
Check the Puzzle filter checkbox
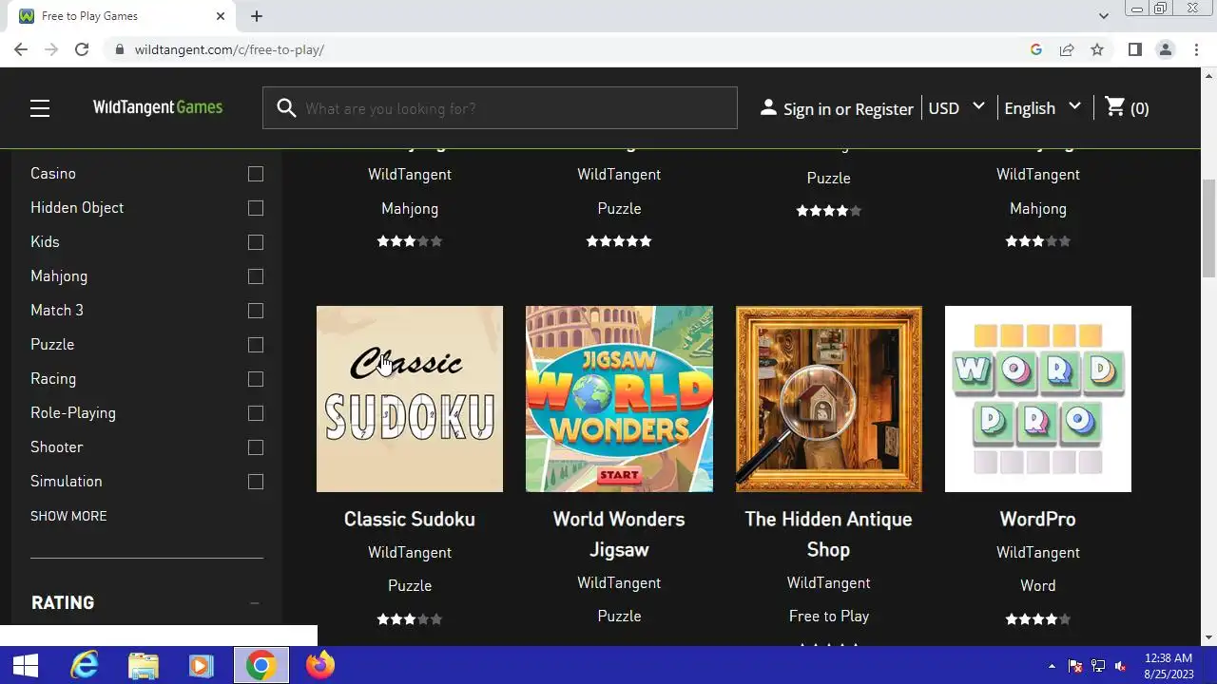256,345
